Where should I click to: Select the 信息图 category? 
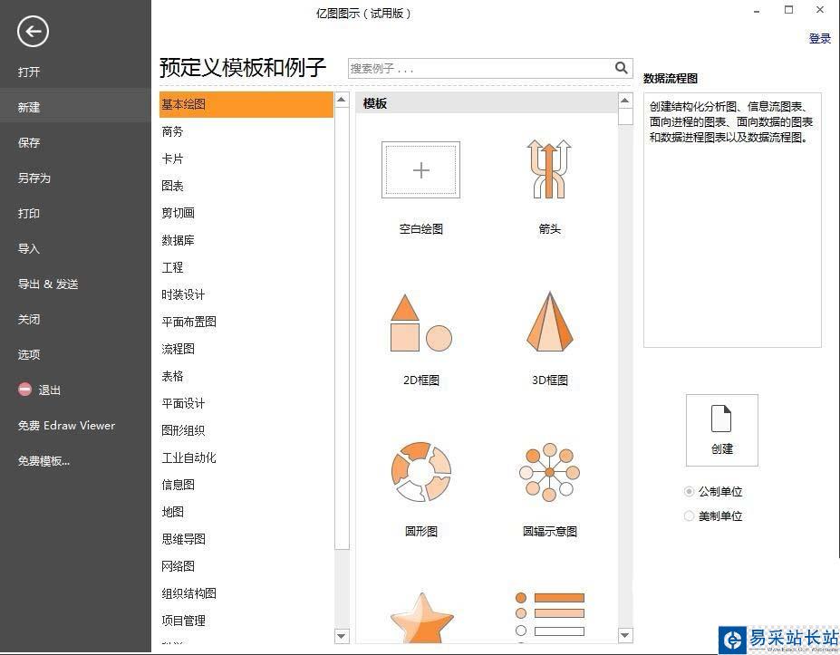click(x=178, y=485)
